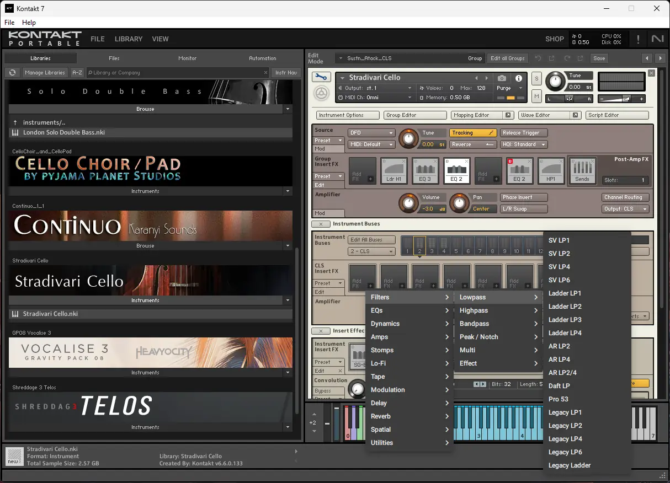Click the round aux logo under wrench
Image resolution: width=670 pixels, height=483 pixels.
(321, 94)
